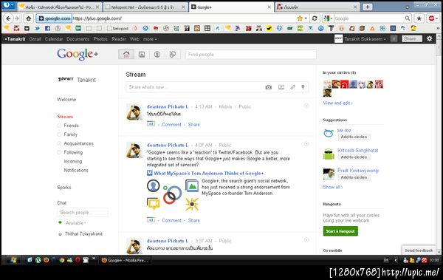Click the Share button in top bar

point(411,38)
